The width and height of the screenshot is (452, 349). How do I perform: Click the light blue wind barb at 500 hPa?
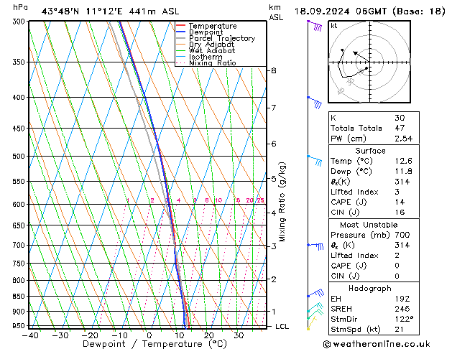tap(315, 161)
